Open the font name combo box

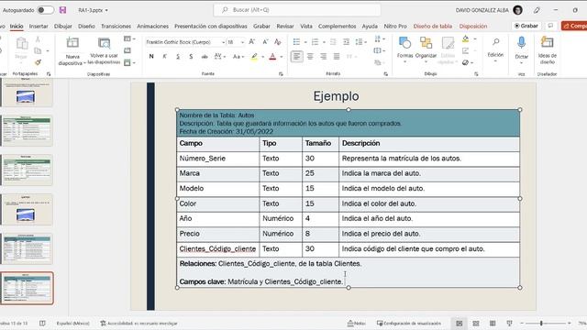[185, 42]
